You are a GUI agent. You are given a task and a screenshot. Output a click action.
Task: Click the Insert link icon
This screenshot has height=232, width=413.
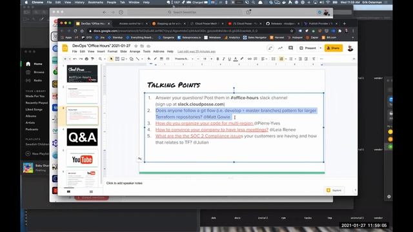coord(250,59)
